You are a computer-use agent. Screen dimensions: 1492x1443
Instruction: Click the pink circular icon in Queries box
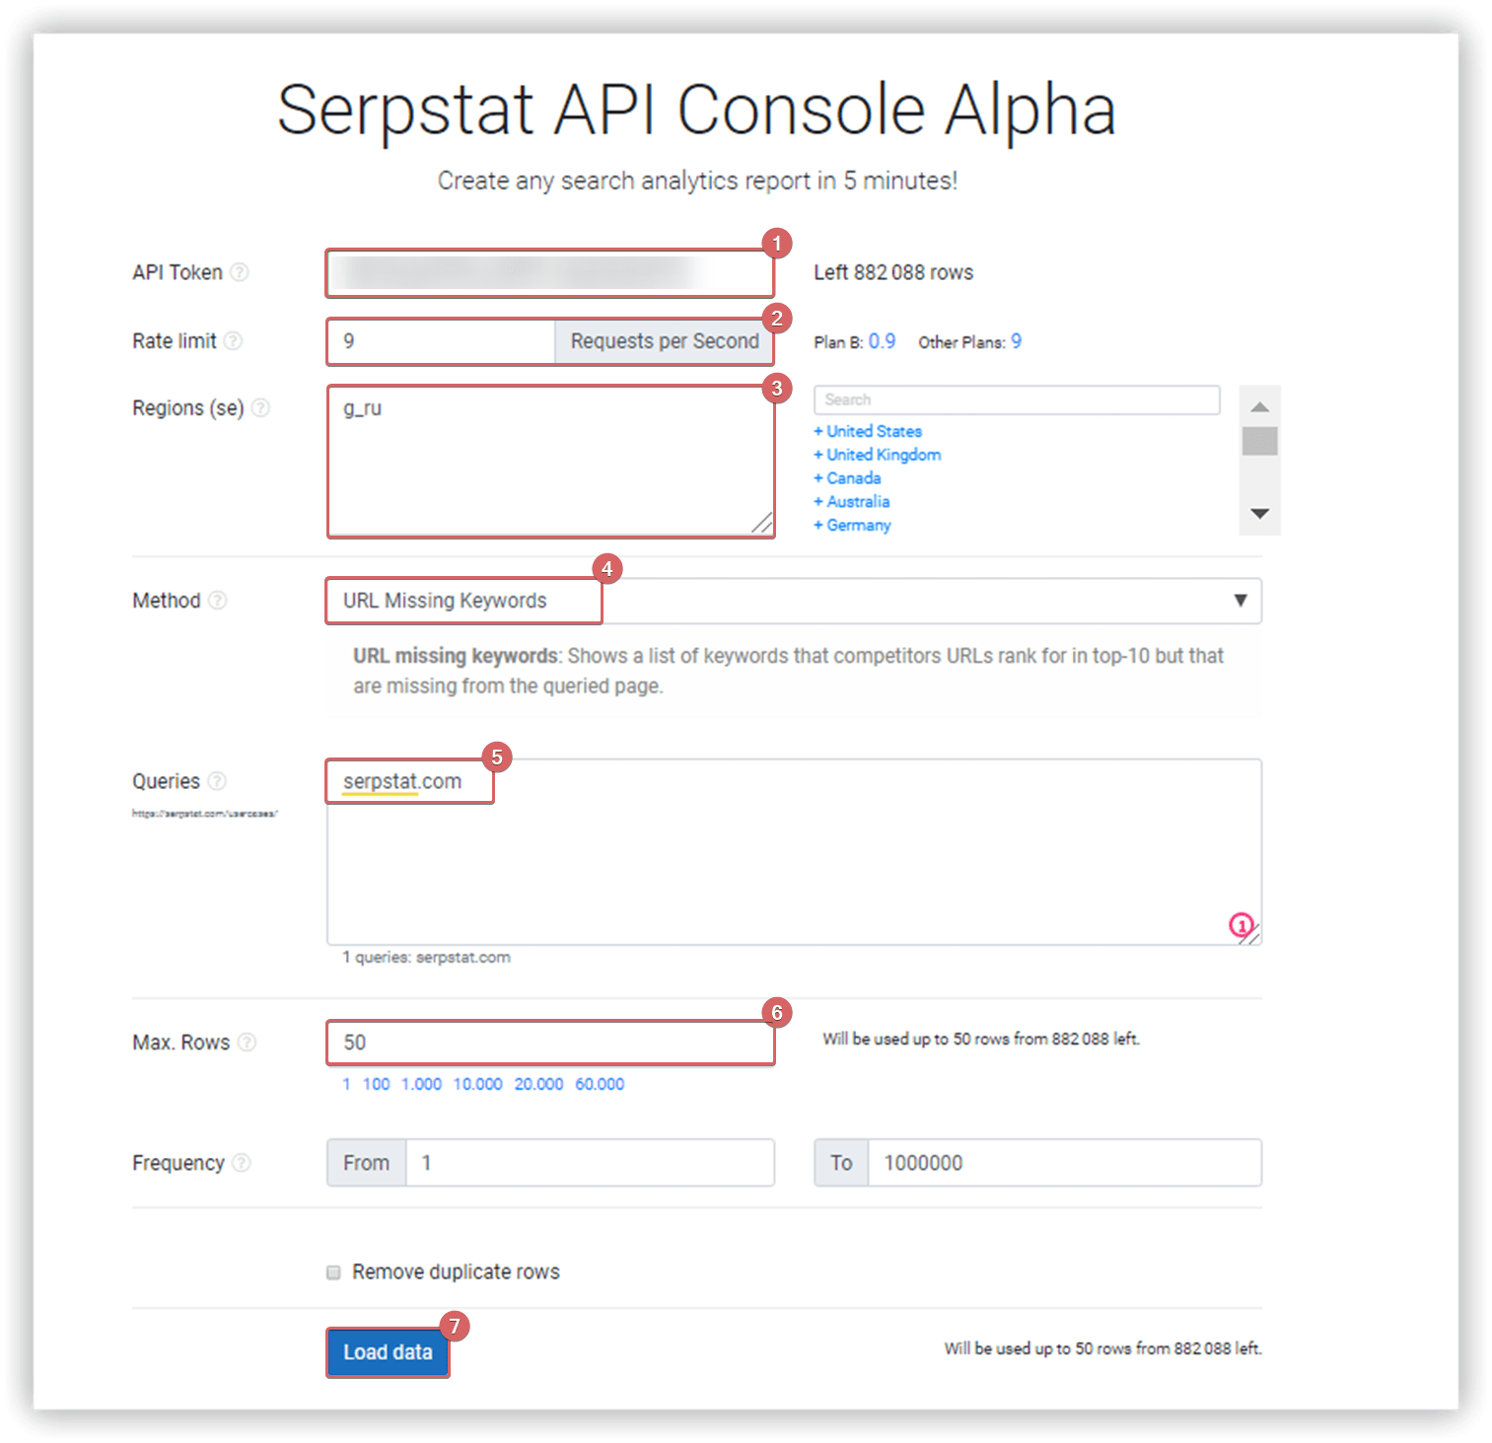[x=1241, y=925]
